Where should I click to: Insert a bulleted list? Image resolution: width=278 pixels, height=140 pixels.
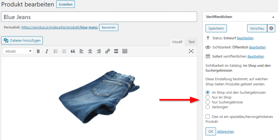coord(56,51)
